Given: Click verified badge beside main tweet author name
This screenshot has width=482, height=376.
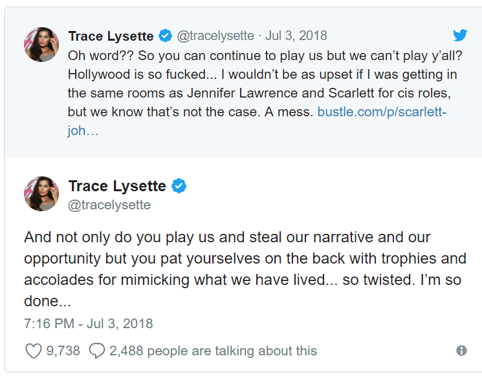Looking at the screenshot, I should pyautogui.click(x=179, y=187).
